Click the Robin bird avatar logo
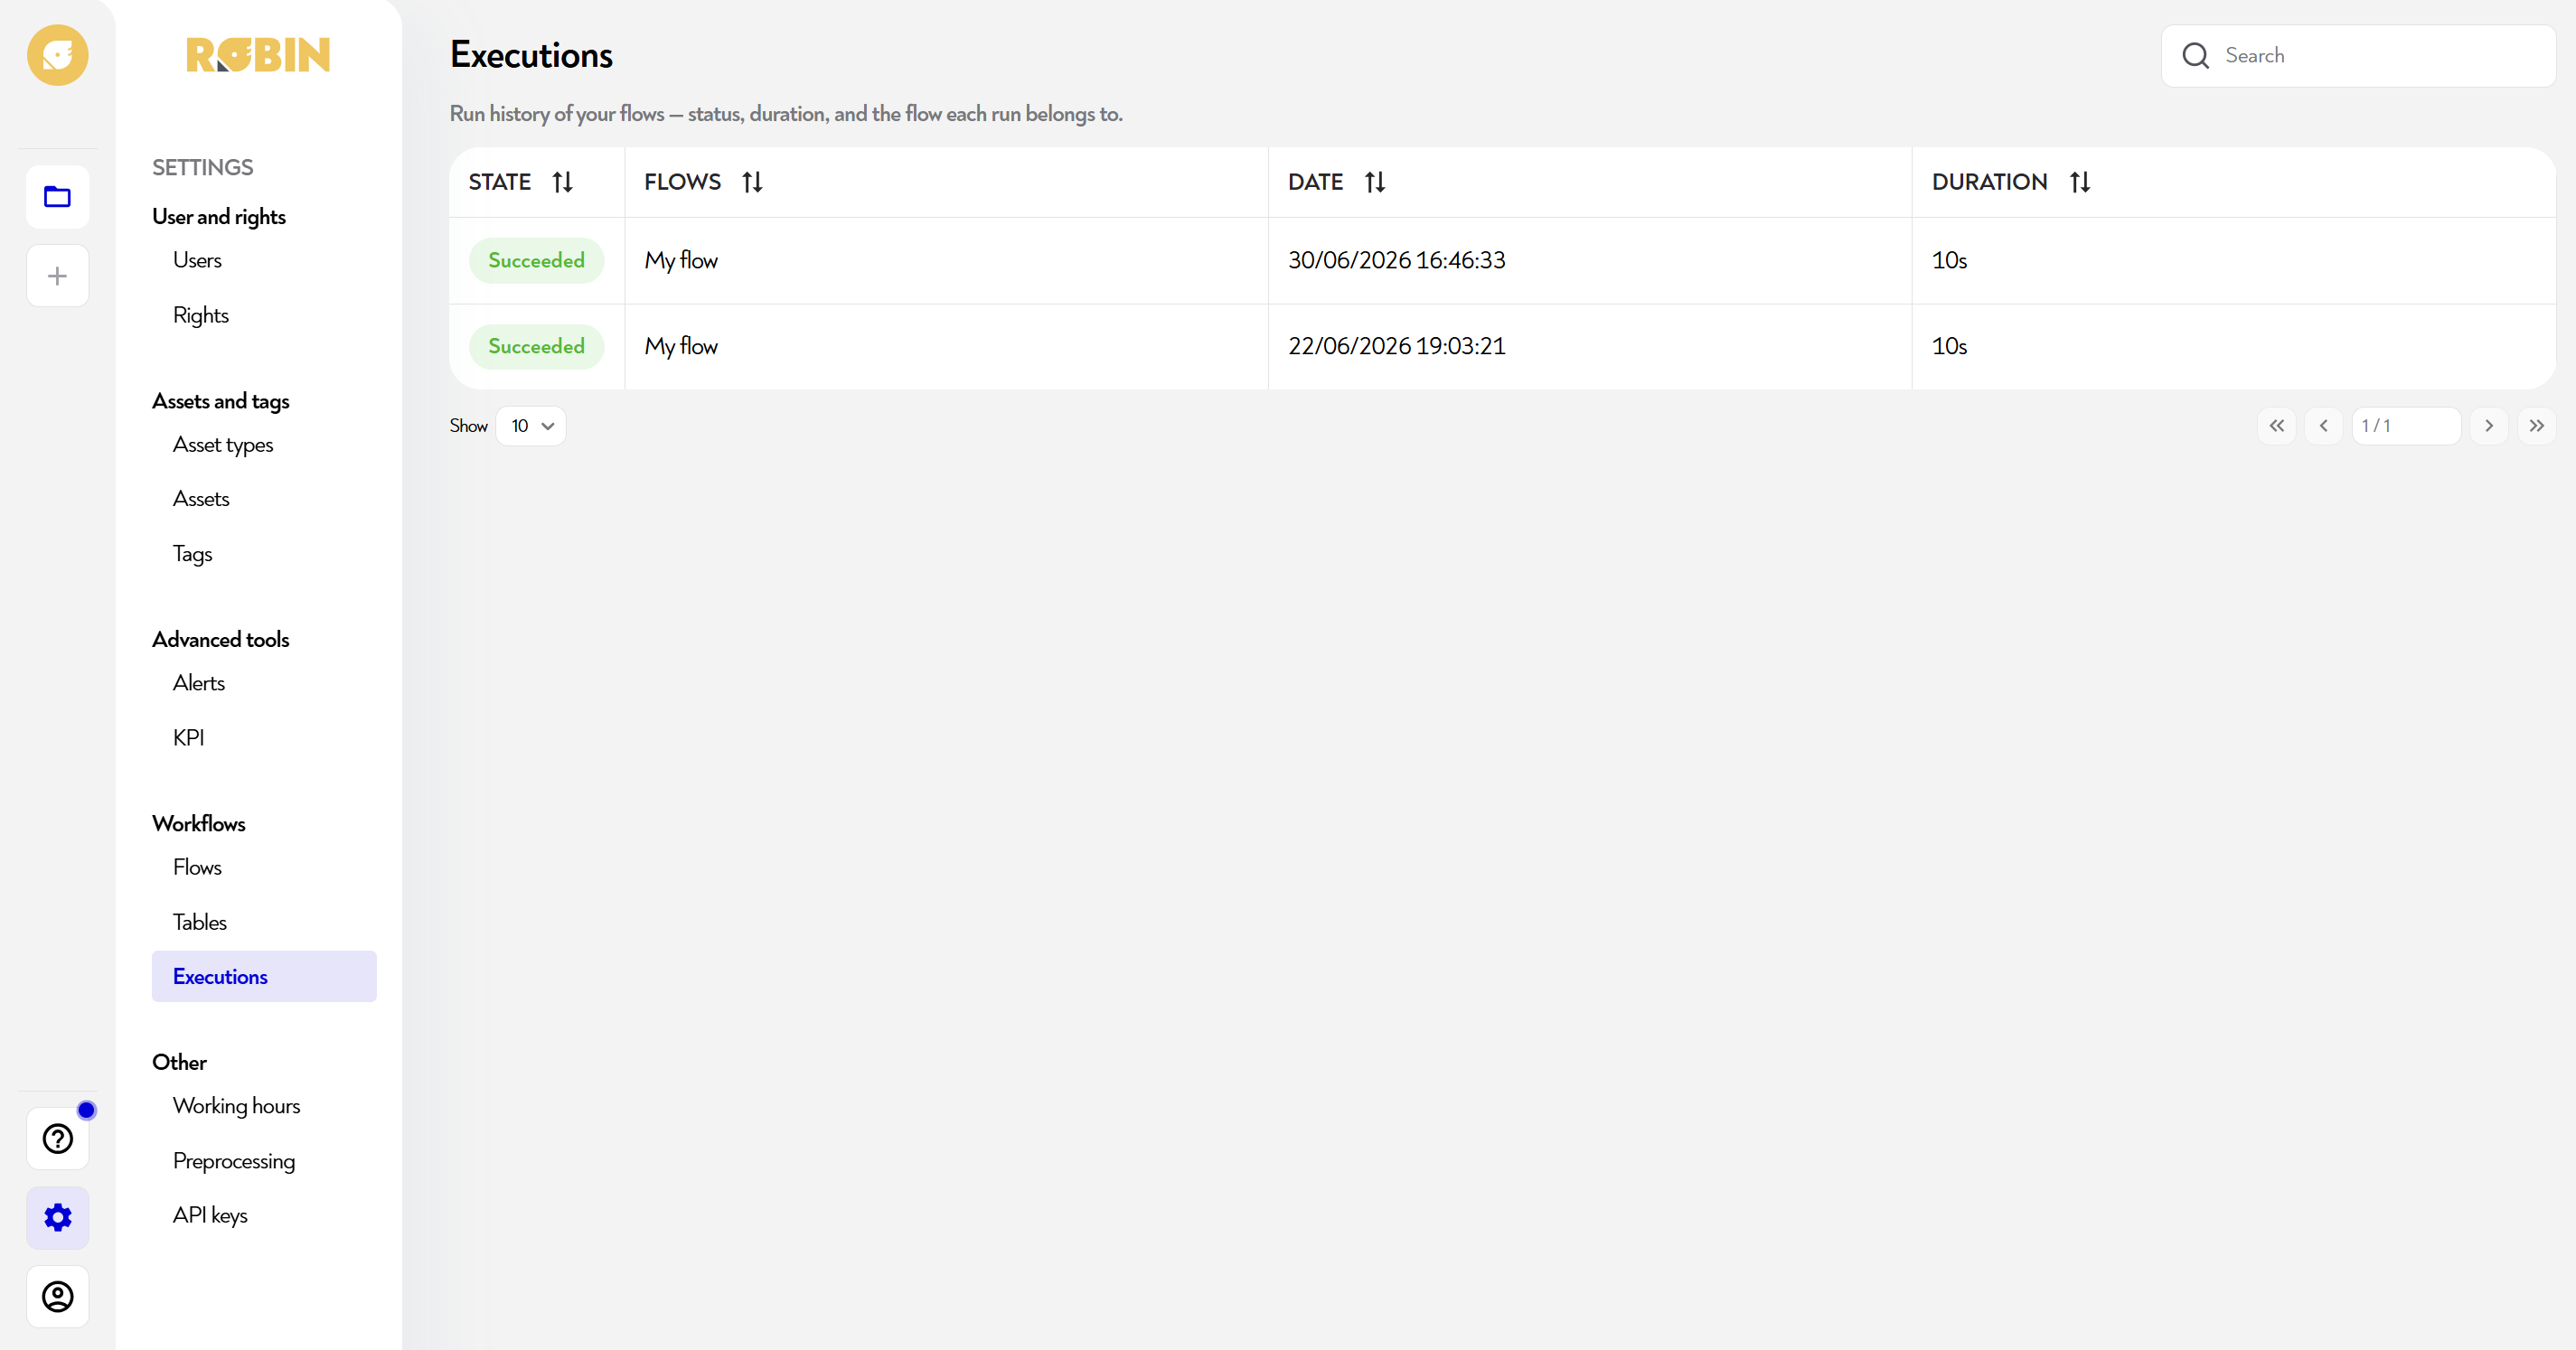2576x1350 pixels. [57, 55]
